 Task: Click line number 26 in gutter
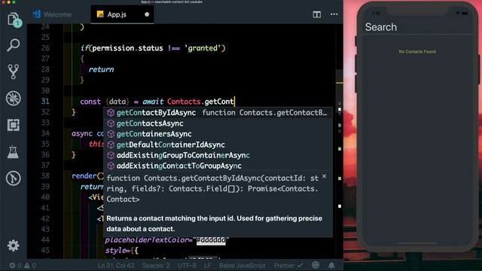tap(45, 48)
